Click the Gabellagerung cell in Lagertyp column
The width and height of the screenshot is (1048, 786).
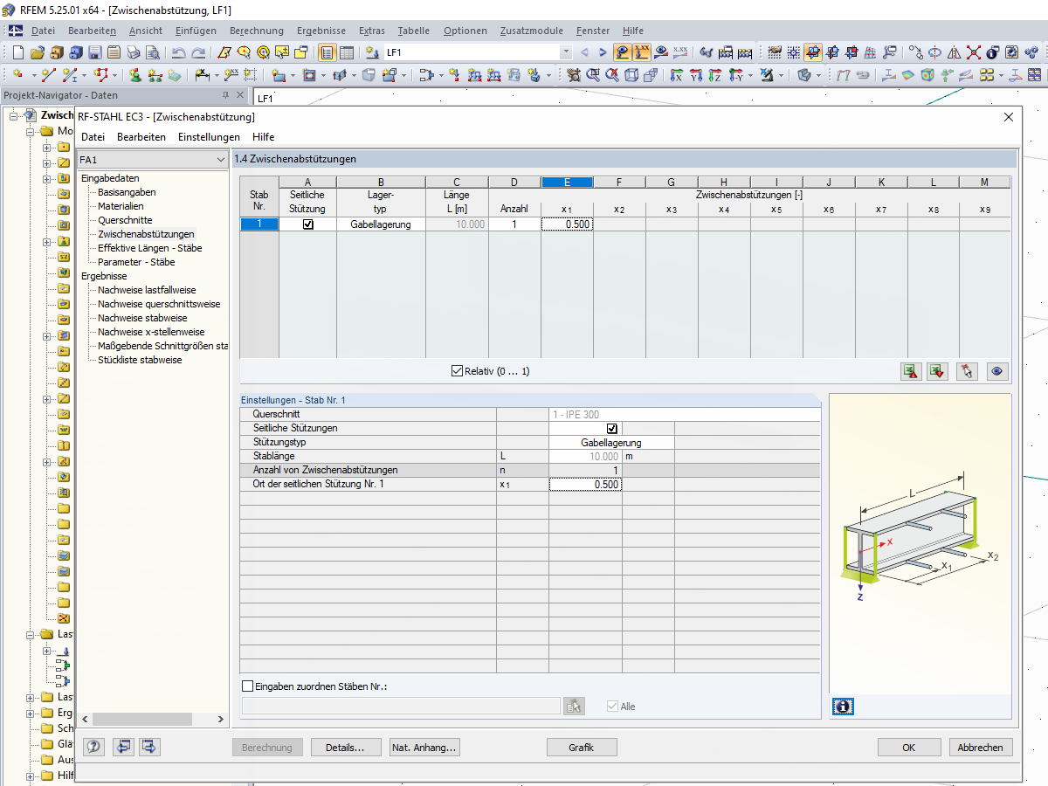(381, 224)
